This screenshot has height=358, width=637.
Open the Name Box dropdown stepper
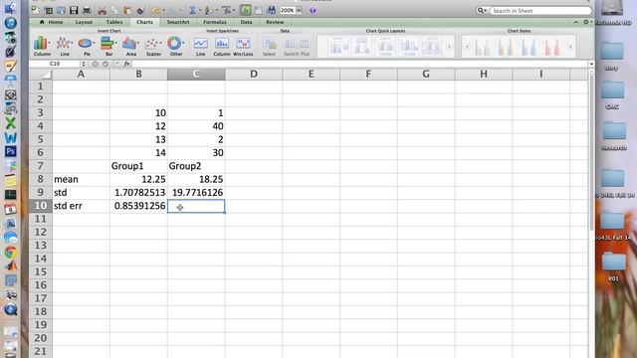click(x=84, y=64)
